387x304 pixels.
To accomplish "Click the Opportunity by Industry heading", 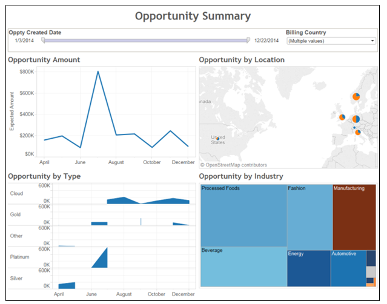I will coord(241,176).
